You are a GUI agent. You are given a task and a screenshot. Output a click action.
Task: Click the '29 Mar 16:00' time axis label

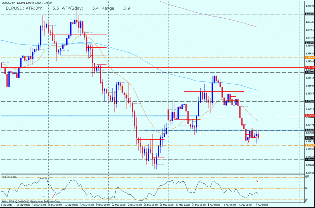(183, 205)
